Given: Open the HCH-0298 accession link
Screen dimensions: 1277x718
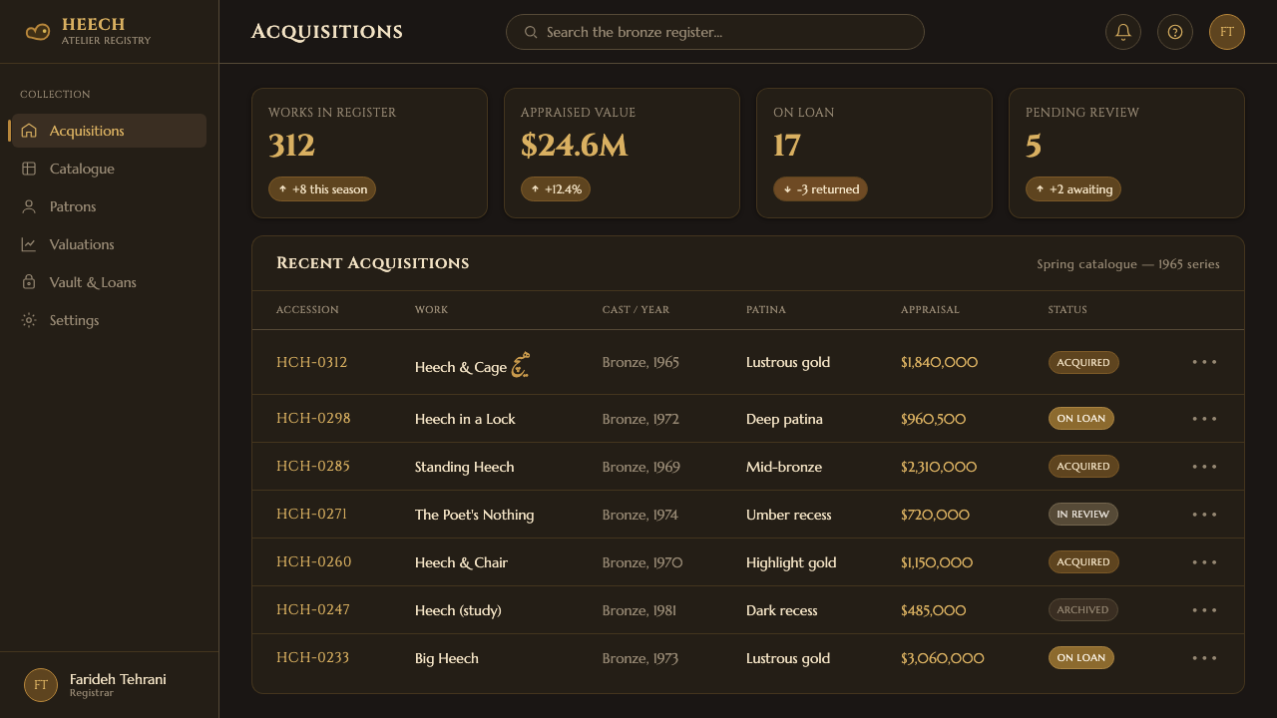Looking at the screenshot, I should (313, 418).
